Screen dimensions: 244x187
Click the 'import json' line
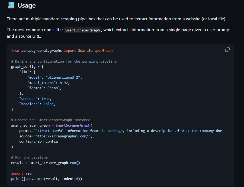click(x=22, y=173)
